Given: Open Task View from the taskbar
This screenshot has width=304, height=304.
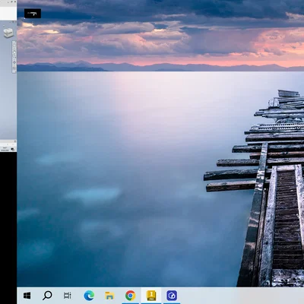Looking at the screenshot, I should (68, 296).
